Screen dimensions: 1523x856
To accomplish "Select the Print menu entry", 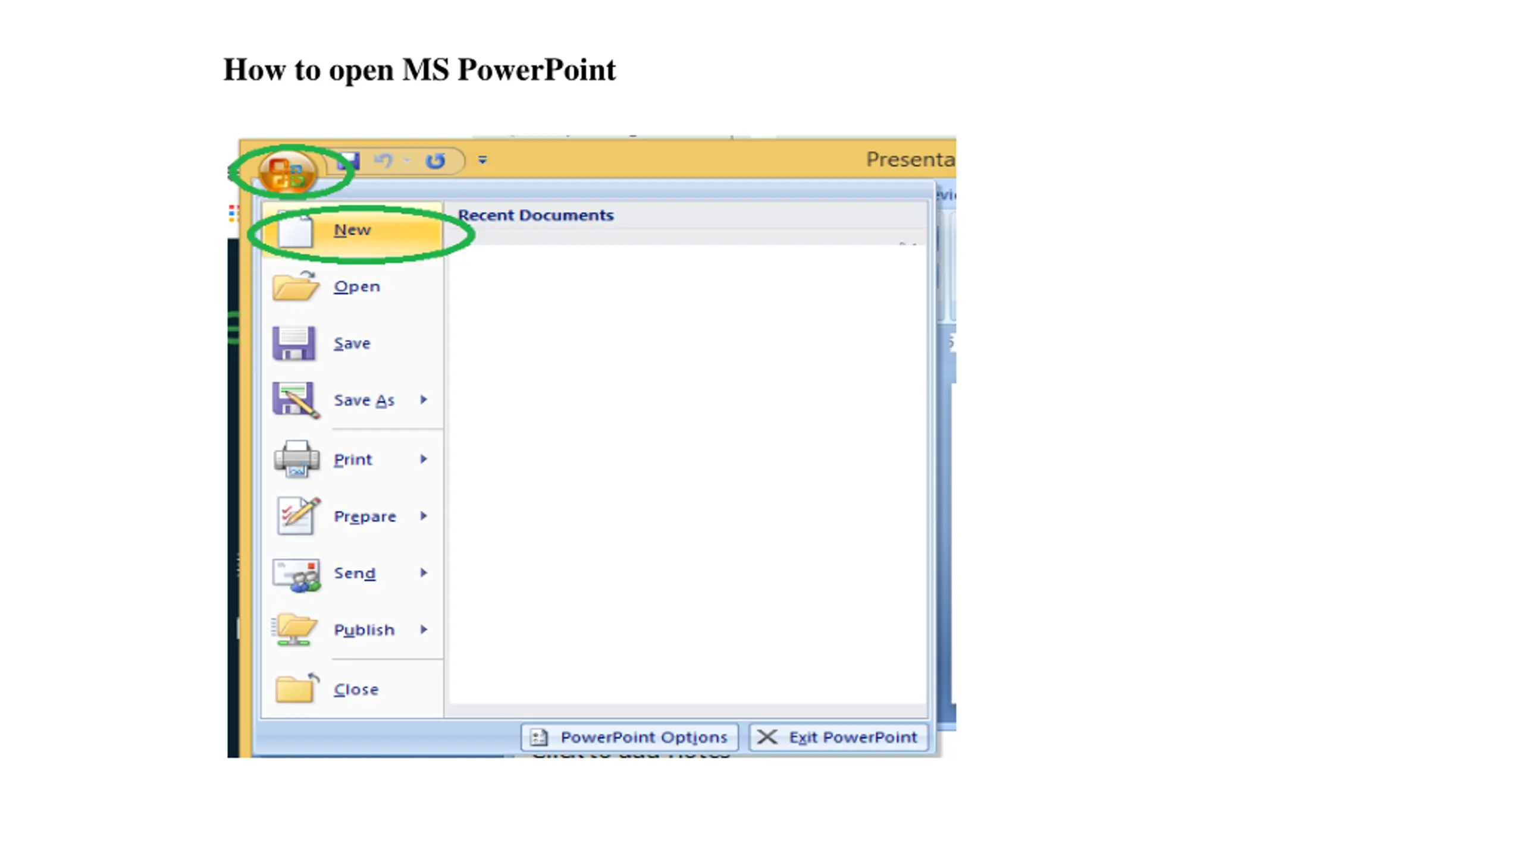I will [352, 459].
